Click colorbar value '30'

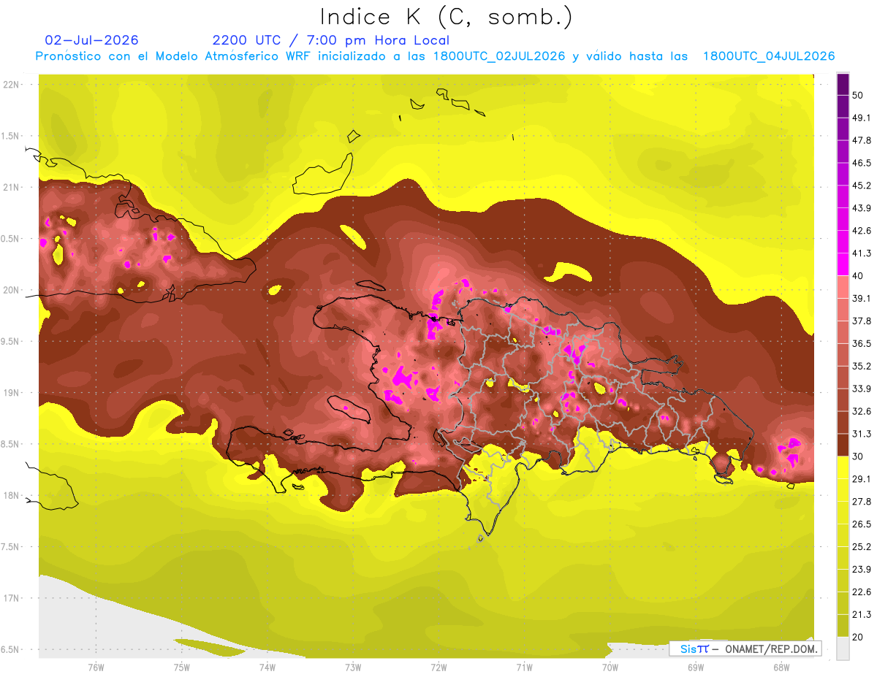[x=857, y=456]
